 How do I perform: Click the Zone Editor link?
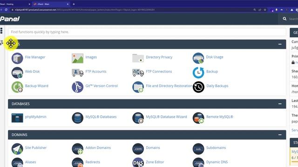click(x=155, y=162)
